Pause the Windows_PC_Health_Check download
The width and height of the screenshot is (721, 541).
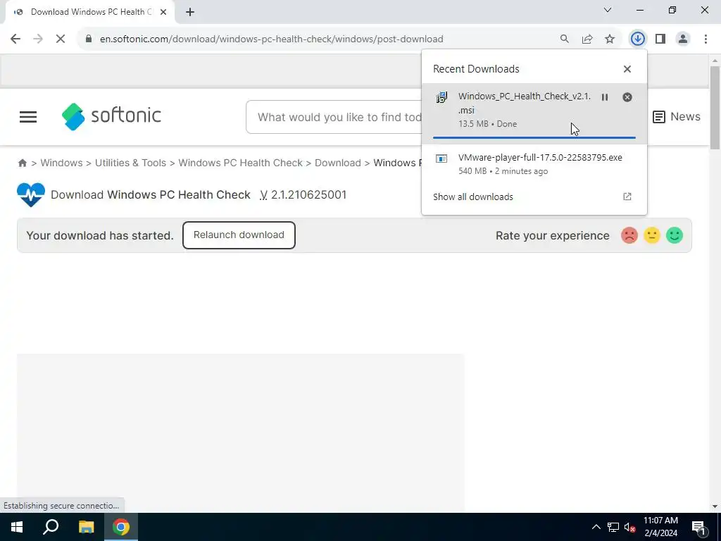coord(605,97)
